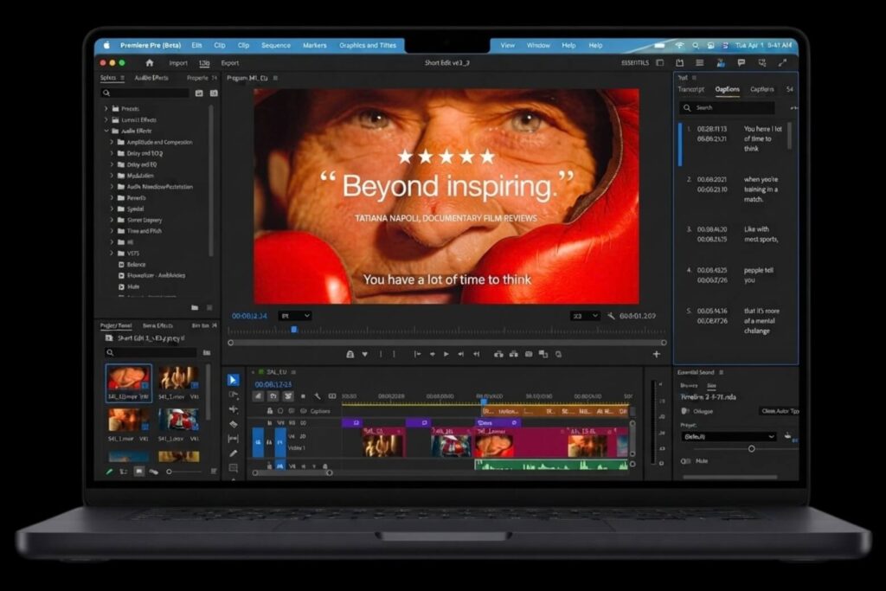Select the Ripple Edit tool
886x591 pixels.
[233, 409]
